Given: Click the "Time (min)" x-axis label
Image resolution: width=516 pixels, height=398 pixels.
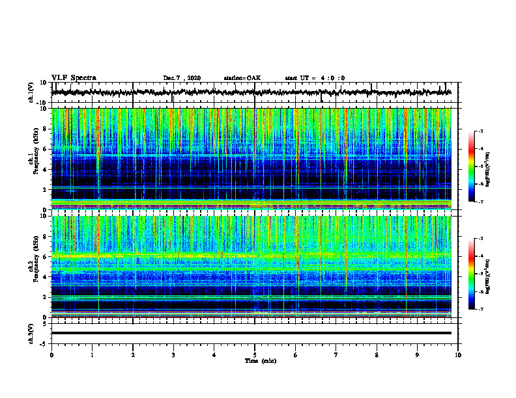Looking at the screenshot, I should 261,361.
